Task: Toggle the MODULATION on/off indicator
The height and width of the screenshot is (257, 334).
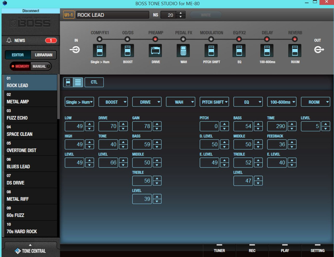Action: click(x=211, y=39)
